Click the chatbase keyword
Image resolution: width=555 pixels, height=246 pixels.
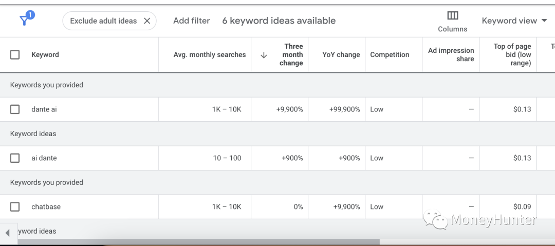tap(46, 206)
